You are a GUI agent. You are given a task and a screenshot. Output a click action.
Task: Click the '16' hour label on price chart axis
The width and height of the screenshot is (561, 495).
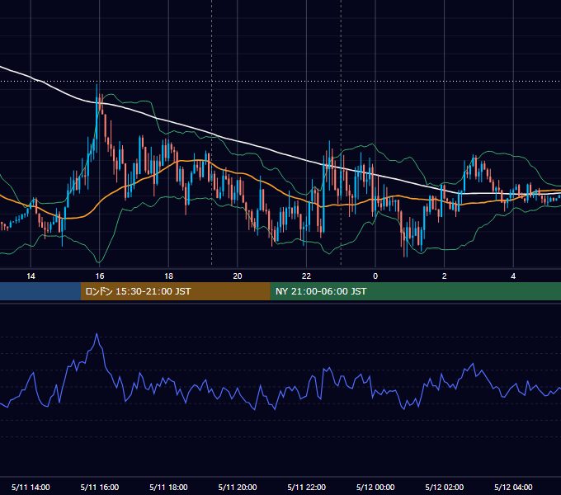100,276
